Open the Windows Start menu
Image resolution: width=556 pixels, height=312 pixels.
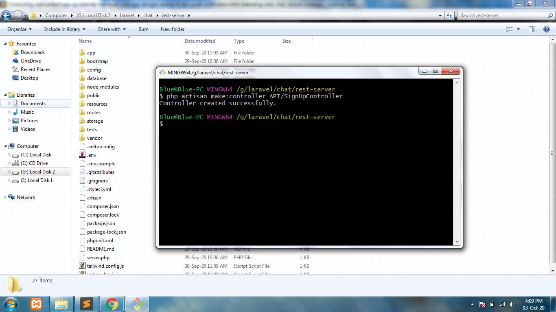[x=10, y=304]
